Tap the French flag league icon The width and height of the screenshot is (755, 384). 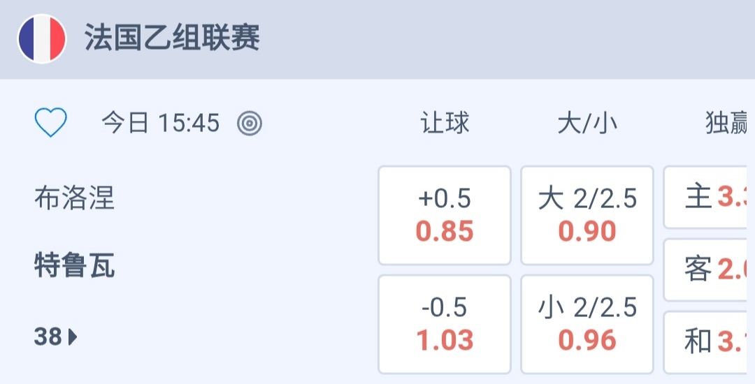tap(42, 38)
